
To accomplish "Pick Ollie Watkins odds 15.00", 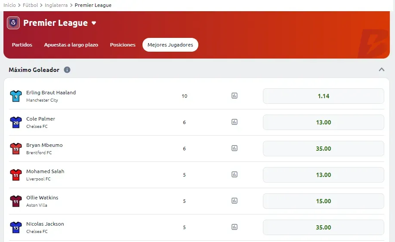I will [x=324, y=201].
